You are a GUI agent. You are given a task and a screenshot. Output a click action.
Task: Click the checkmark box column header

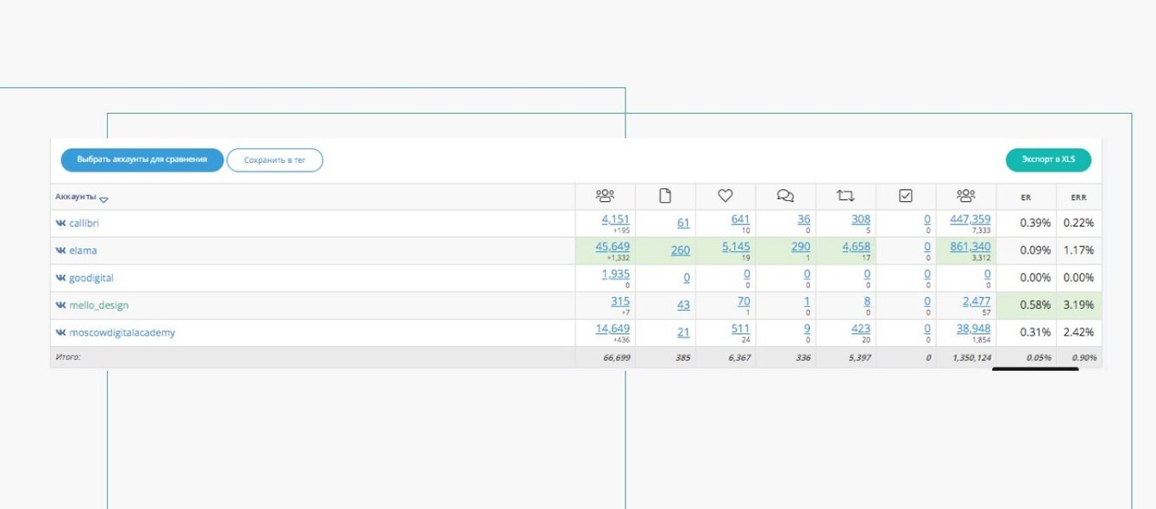tap(906, 196)
